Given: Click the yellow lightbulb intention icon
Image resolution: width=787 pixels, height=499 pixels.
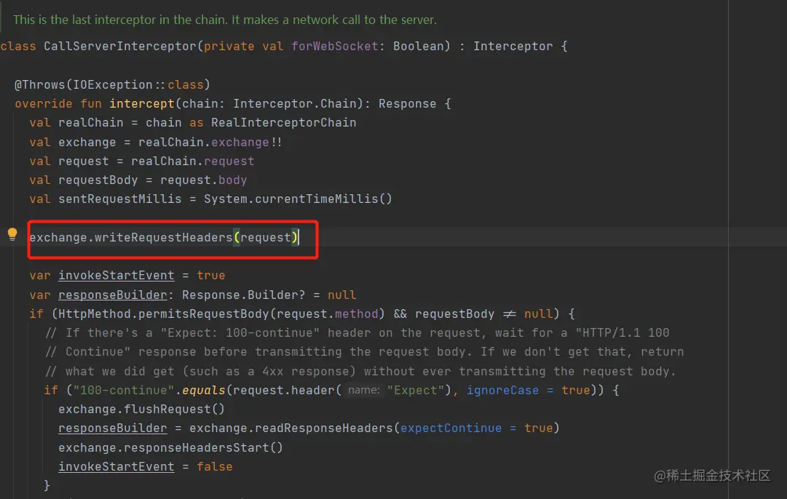Looking at the screenshot, I should [x=12, y=234].
